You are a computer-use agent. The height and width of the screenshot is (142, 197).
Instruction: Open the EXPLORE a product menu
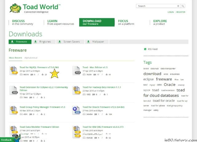click(160, 22)
